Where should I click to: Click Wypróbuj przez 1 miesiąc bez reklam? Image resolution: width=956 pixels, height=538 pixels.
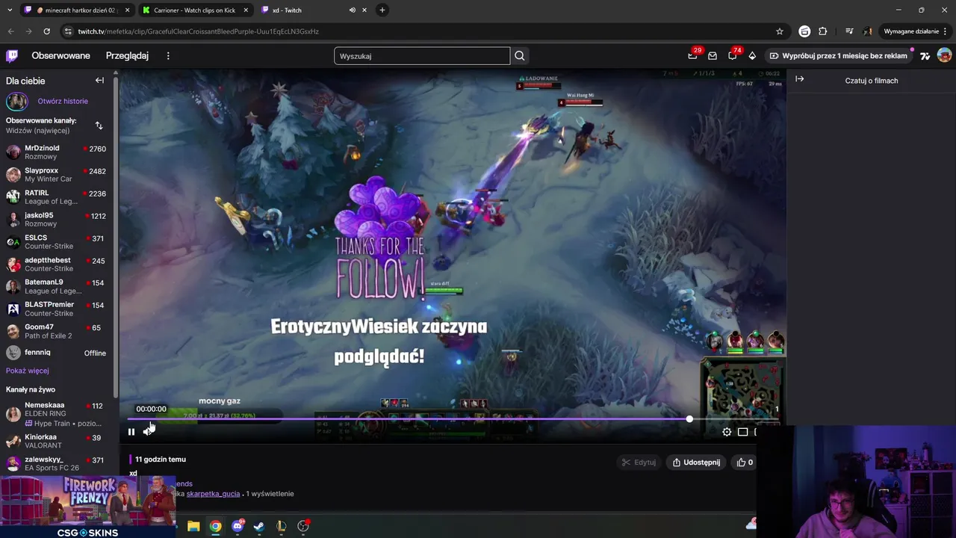click(x=838, y=56)
